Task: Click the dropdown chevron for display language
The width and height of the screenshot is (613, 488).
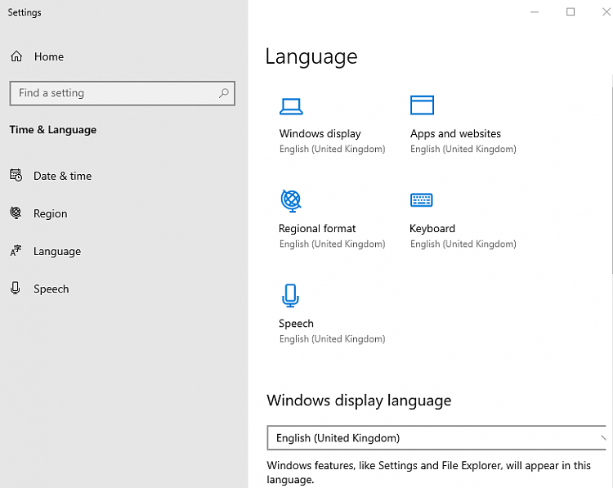Action: (x=603, y=438)
